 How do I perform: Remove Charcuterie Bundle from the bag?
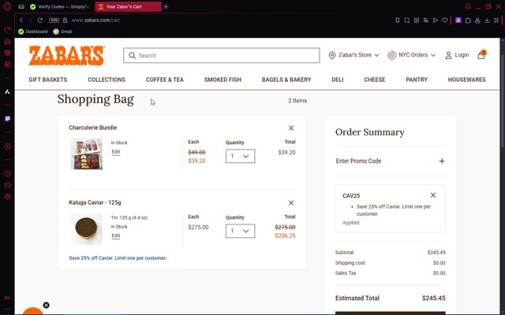coord(291,128)
